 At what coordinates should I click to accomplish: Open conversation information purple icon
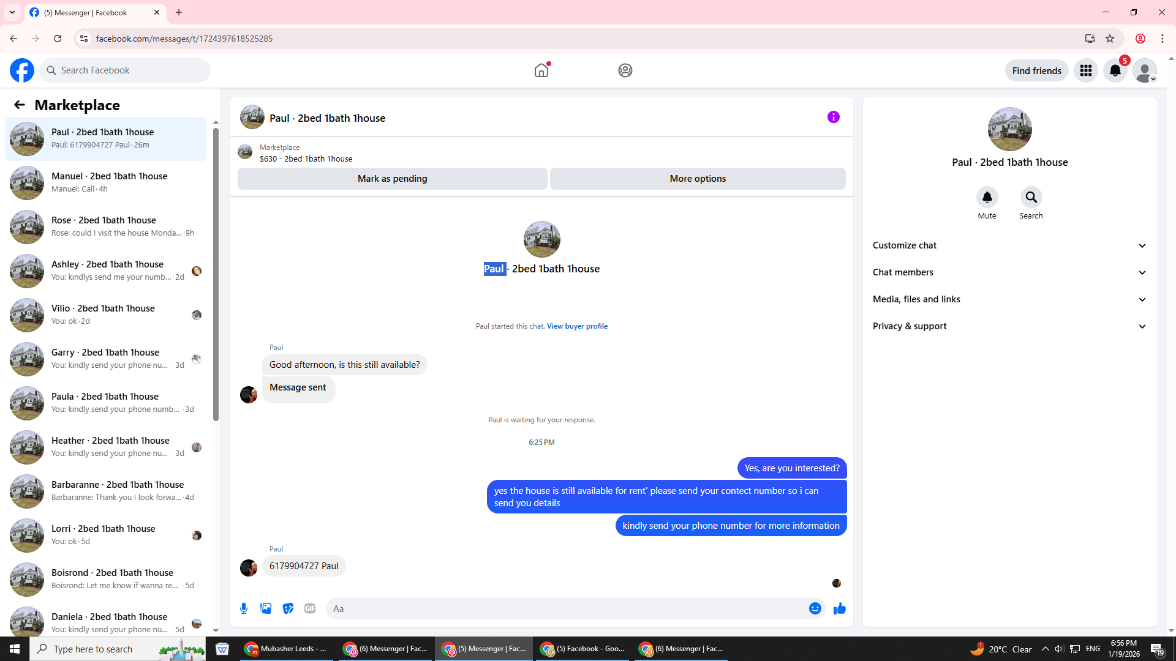[x=833, y=117]
